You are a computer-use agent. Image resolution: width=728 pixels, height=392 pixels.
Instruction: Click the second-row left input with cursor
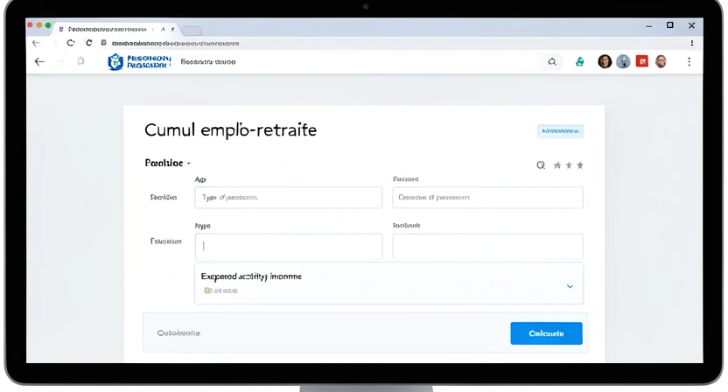point(289,246)
